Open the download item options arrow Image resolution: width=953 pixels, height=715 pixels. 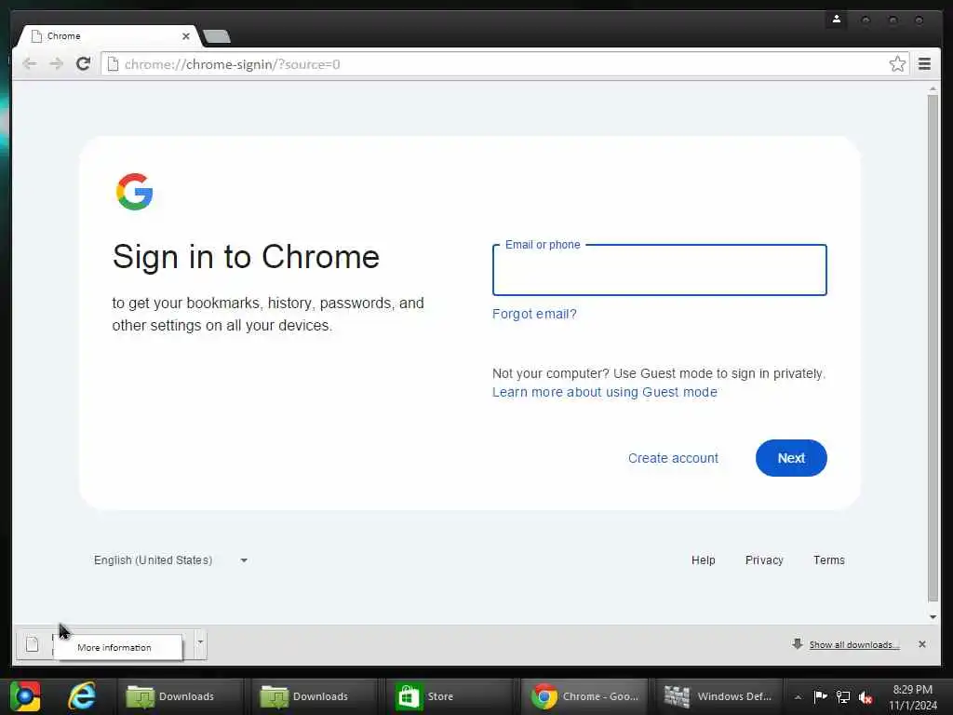[200, 642]
